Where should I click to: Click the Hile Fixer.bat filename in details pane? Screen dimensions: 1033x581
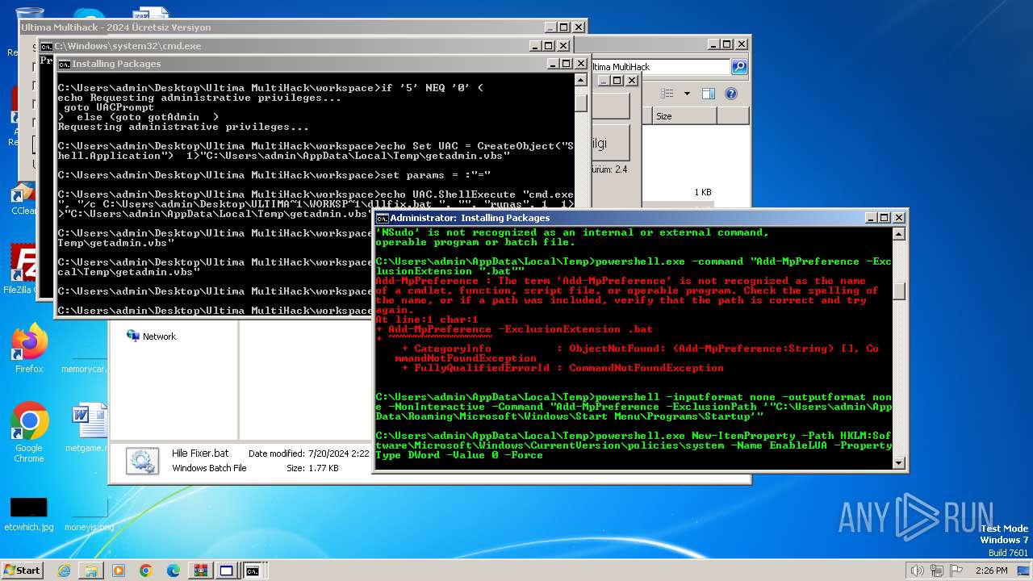(200, 454)
